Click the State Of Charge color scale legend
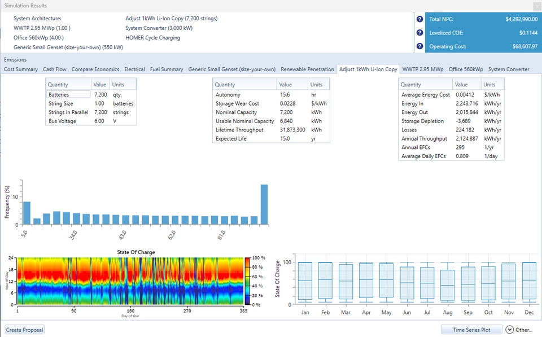 coord(248,281)
